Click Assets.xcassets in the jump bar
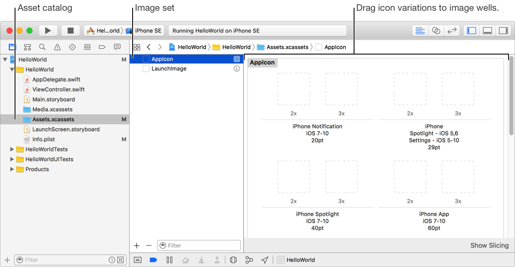This screenshot has height=267, width=515. pyautogui.click(x=283, y=47)
